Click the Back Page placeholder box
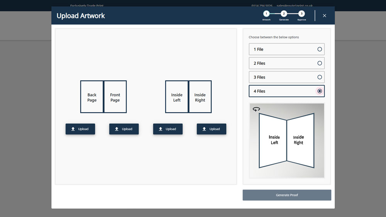 [92, 97]
